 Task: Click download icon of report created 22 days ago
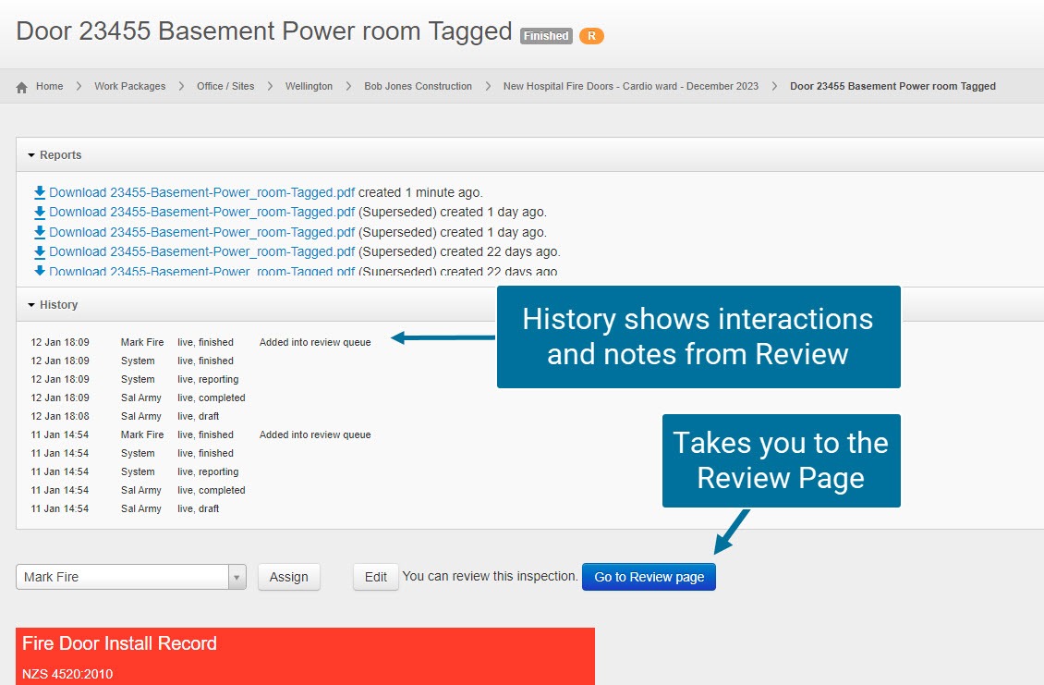click(40, 251)
